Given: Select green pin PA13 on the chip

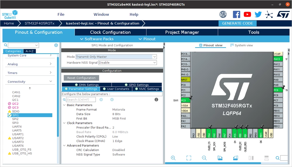Looking at the screenshot, I should 278,59.
